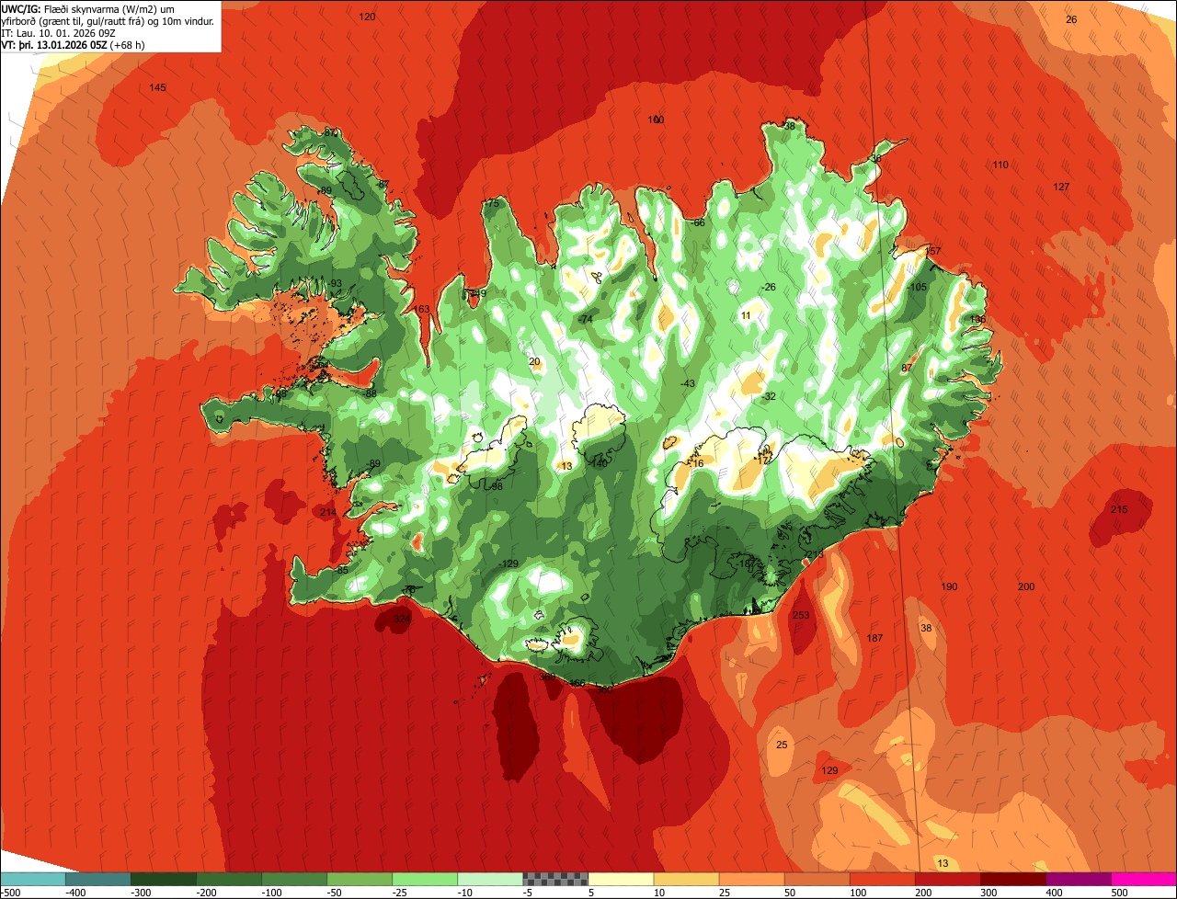Click the line mentioning "10m vindur"
The image size is (1177, 899).
(108, 21)
